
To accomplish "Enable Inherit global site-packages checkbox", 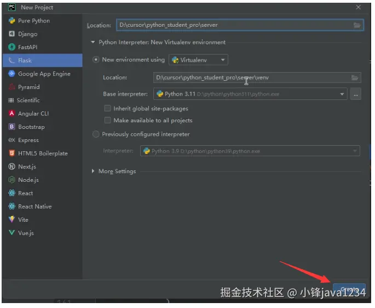I will 108,109.
